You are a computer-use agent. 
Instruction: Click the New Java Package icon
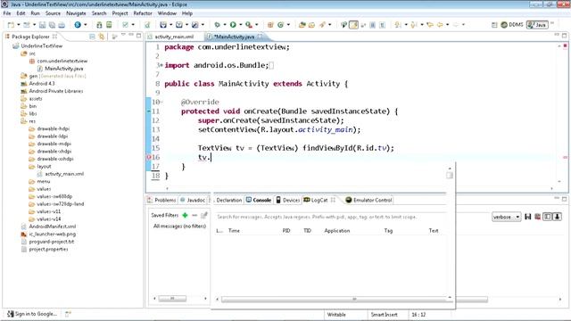tap(270, 25)
